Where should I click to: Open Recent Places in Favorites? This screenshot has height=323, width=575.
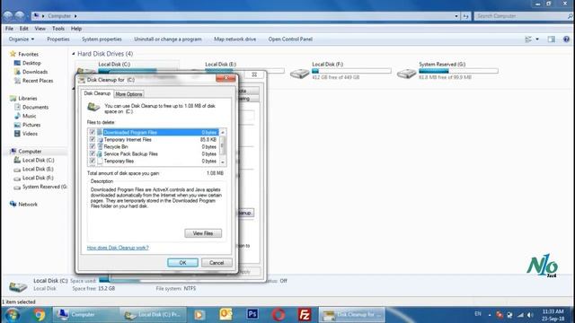(38, 81)
